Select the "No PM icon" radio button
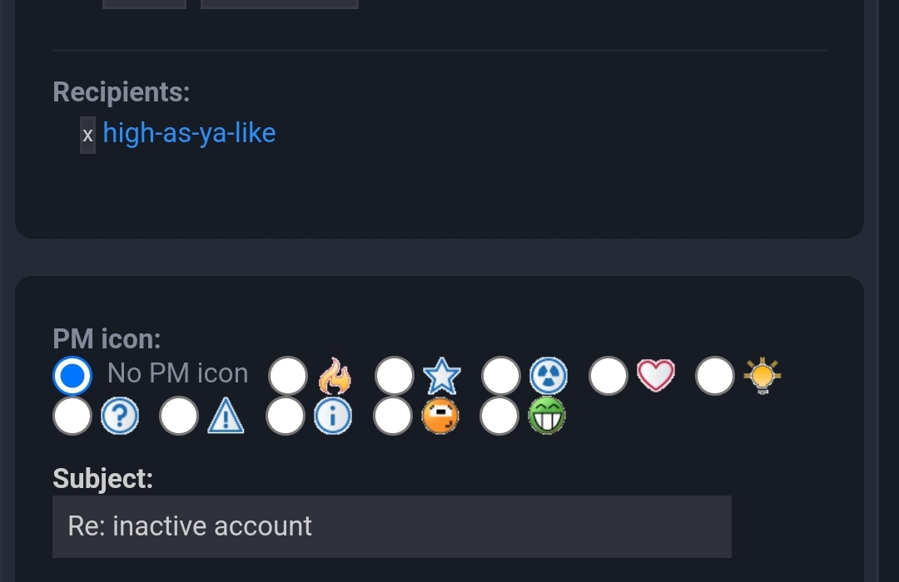Screen dimensions: 899x582 (x=72, y=376)
